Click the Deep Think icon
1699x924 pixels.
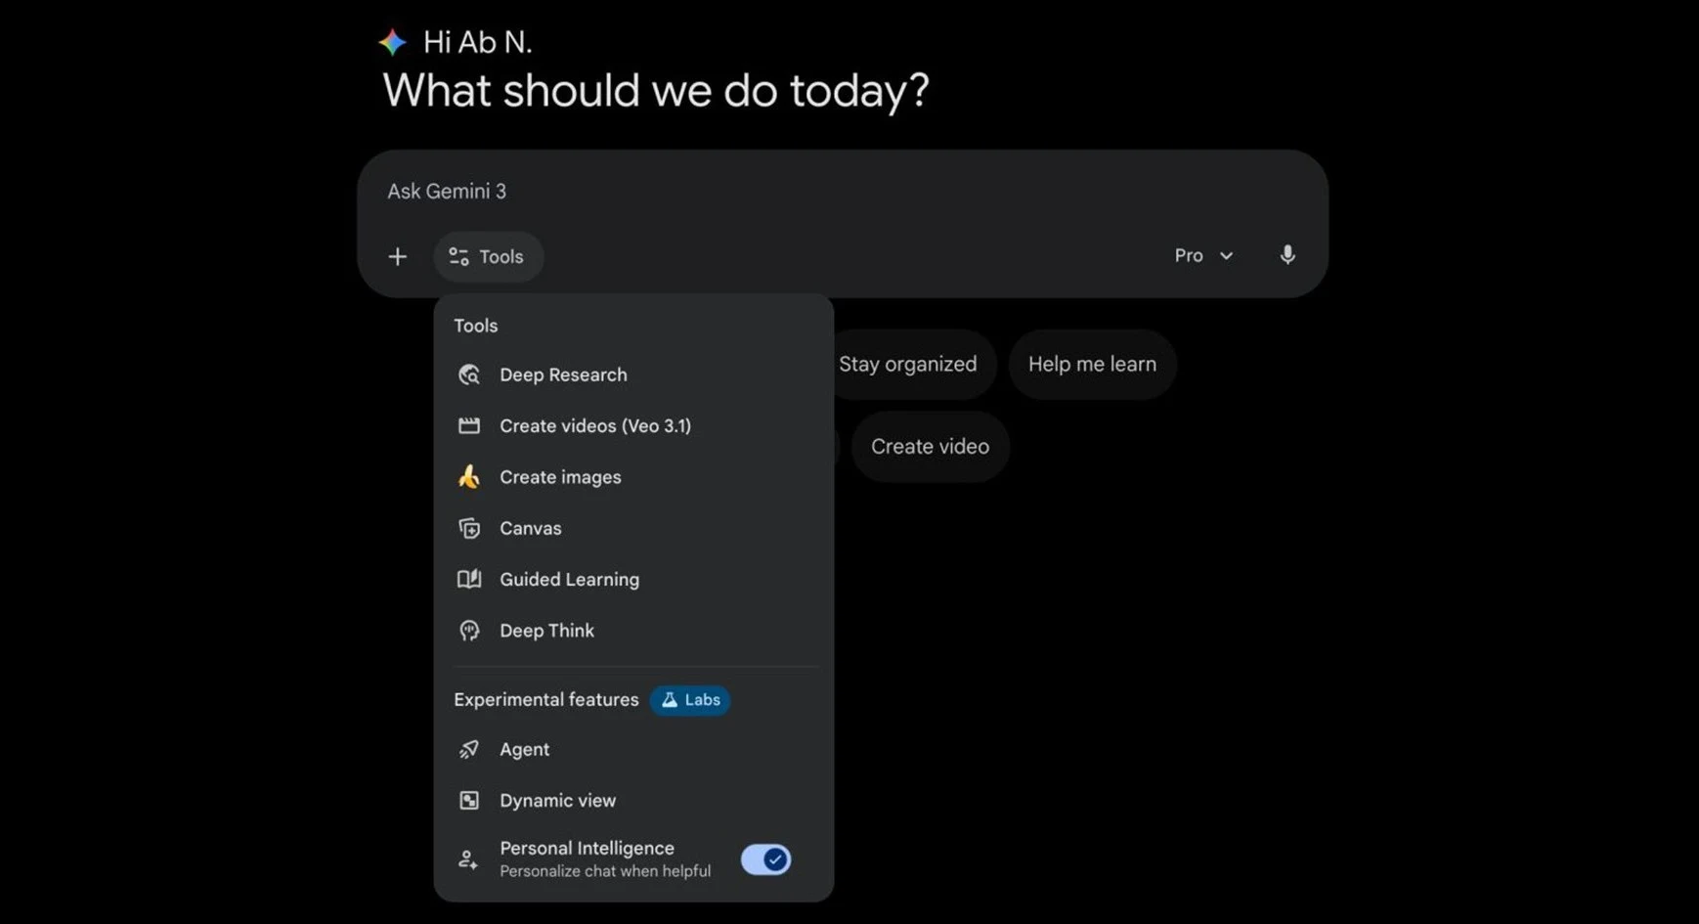469,631
